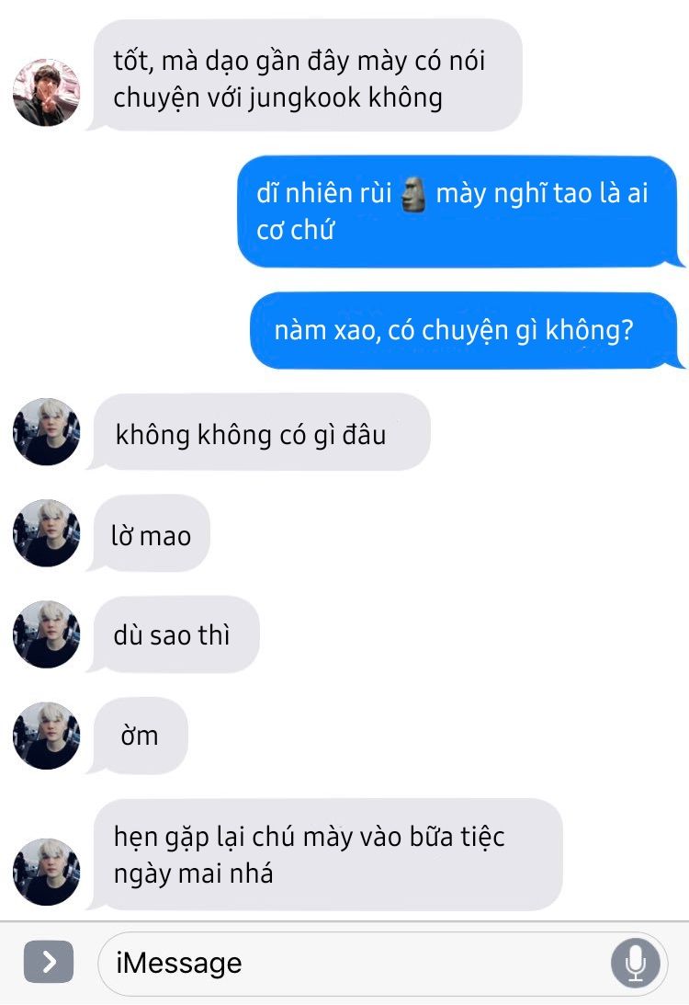The height and width of the screenshot is (1005, 689).
Task: Tap the "dù sao thì" message bubble
Action: click(x=175, y=634)
